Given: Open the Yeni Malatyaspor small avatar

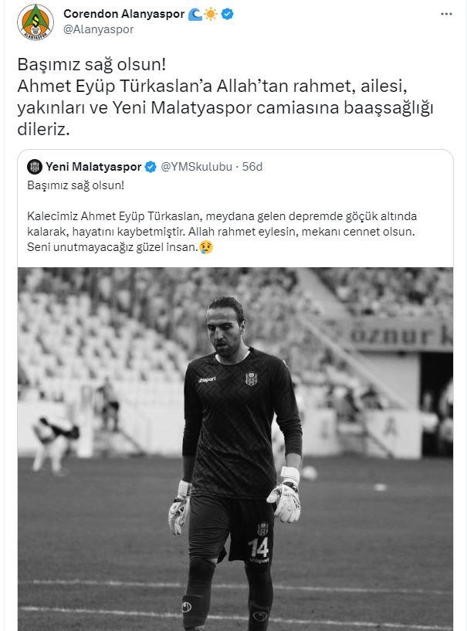Looking at the screenshot, I should tap(35, 167).
